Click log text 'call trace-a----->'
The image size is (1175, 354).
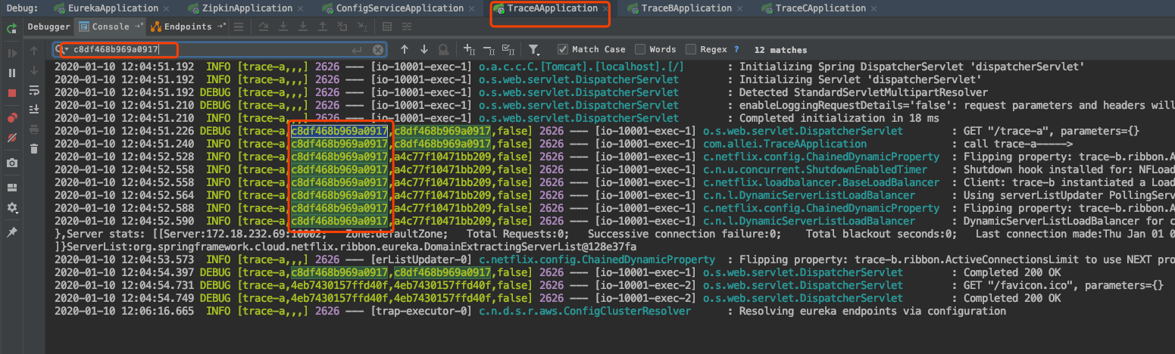[x=1017, y=144]
